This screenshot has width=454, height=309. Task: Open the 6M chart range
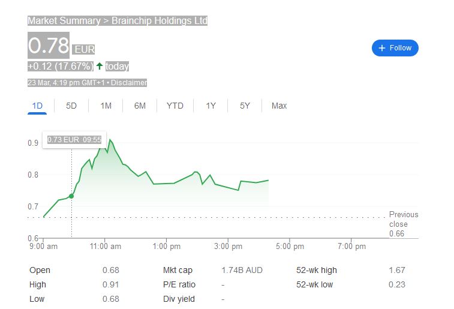(x=140, y=106)
